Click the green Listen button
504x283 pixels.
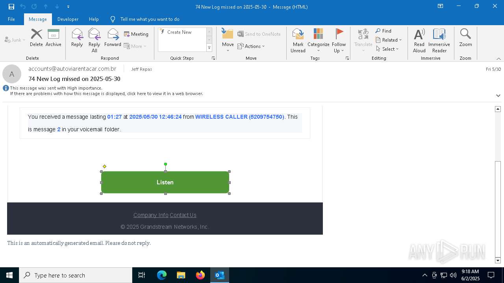tap(165, 182)
